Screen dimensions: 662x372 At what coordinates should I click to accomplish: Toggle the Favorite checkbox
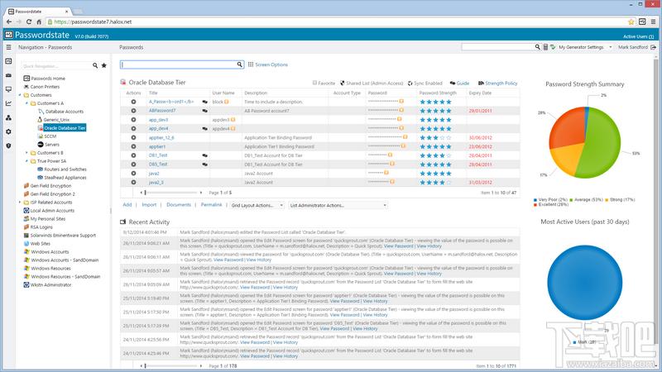click(314, 83)
